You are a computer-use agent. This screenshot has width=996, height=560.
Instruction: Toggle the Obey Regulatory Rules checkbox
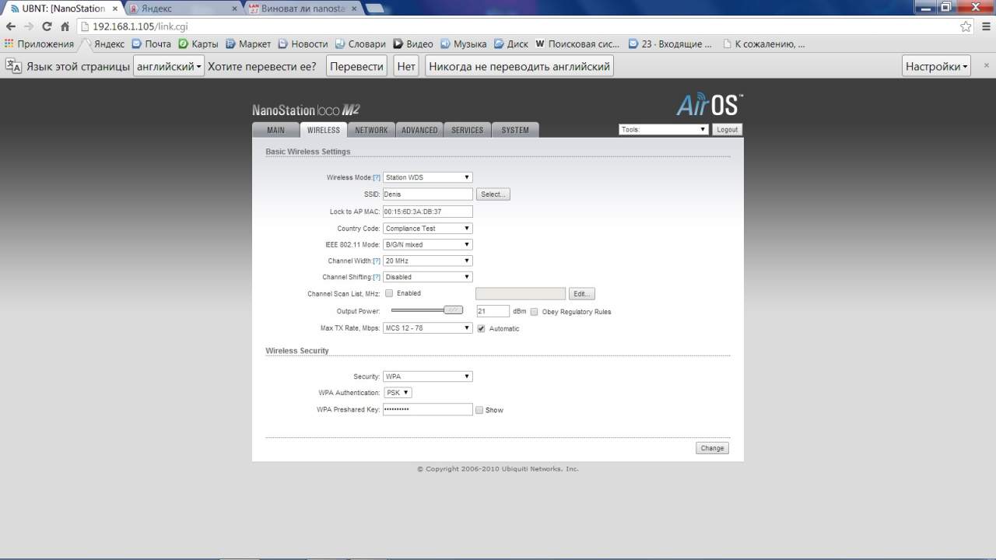(534, 312)
